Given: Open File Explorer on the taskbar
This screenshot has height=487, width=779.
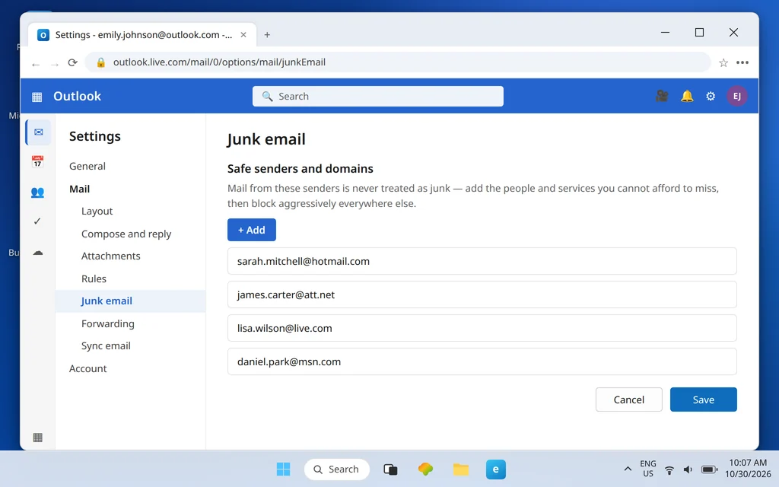Looking at the screenshot, I should pos(460,469).
